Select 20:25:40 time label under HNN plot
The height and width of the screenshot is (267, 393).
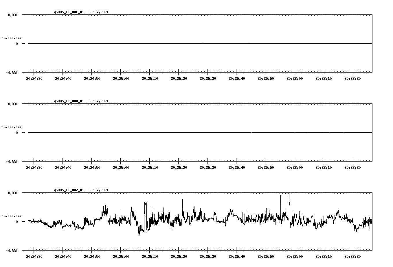[x=237, y=168]
